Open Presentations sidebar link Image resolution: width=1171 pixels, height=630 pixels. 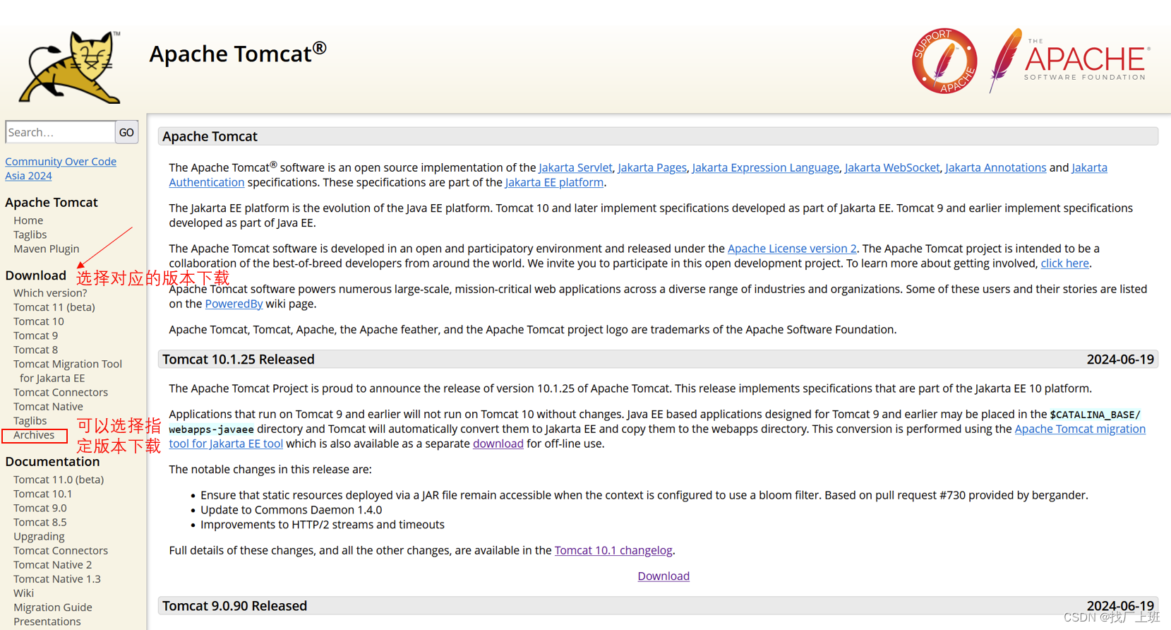(x=47, y=622)
